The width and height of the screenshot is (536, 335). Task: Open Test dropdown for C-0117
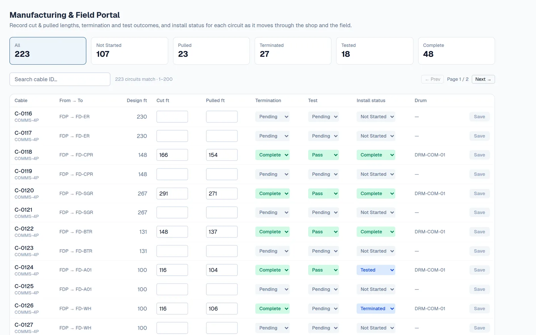[323, 136]
